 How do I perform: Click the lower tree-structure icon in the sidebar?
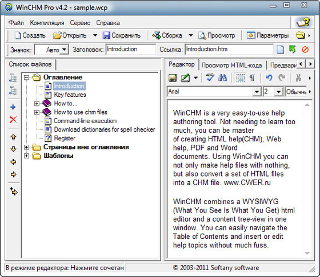coord(13,91)
